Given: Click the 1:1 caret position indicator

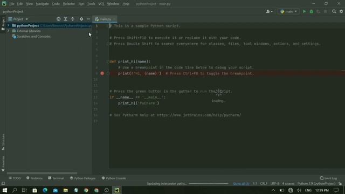Looking at the screenshot, I should (x=255, y=184).
